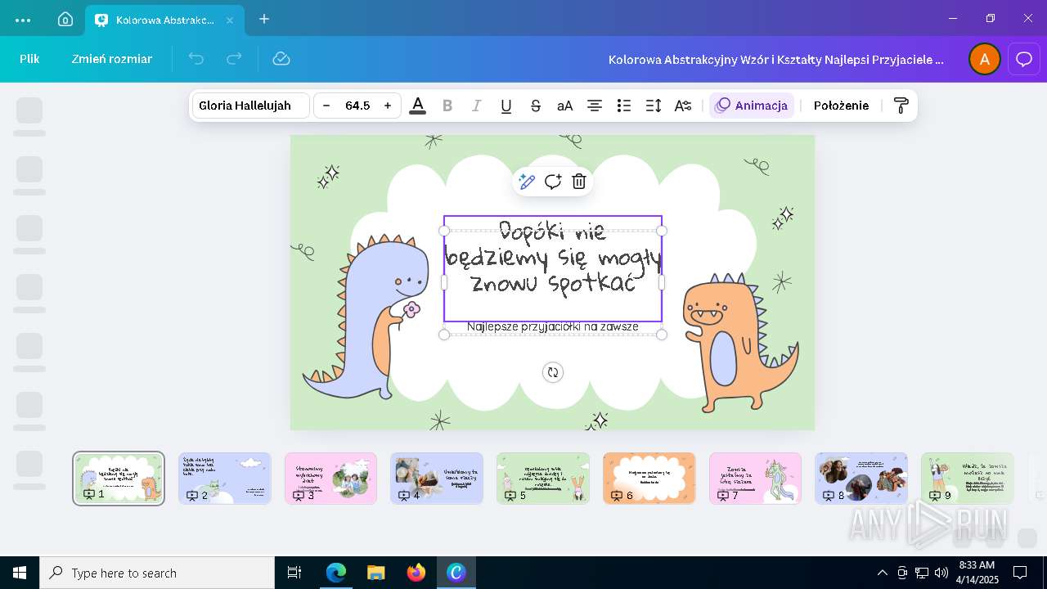Check cloud save status icon

281,58
